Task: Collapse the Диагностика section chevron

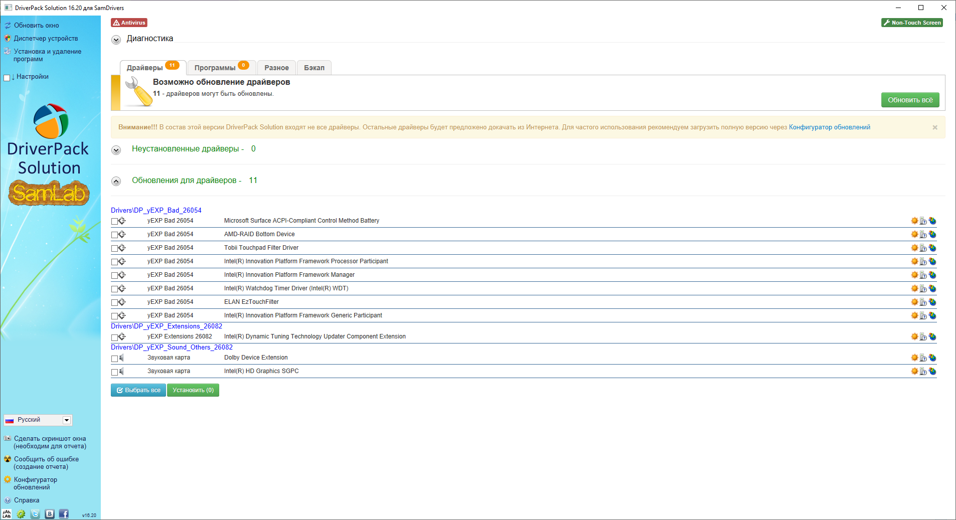Action: (x=116, y=40)
